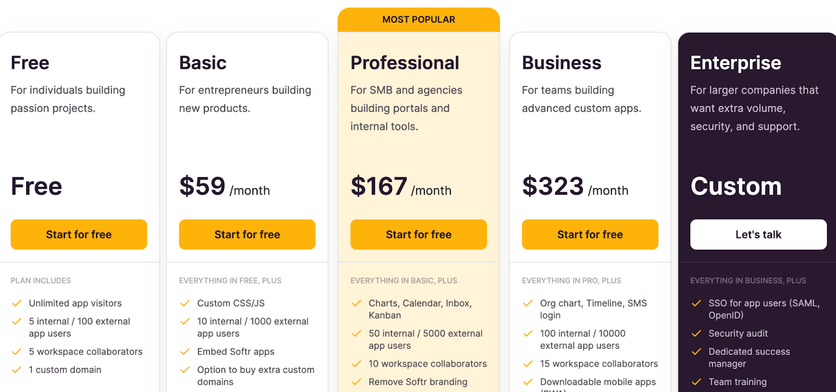
Task: Click the checkmark next to "Team training"
Action: tap(696, 382)
